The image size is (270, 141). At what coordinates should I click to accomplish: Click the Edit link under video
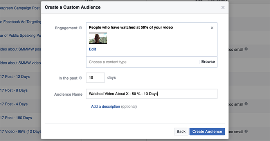coord(92,49)
